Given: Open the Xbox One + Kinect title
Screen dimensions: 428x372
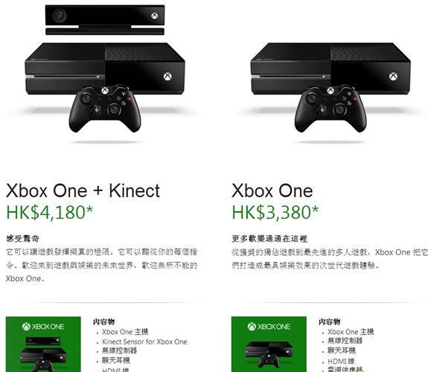Looking at the screenshot, I should (x=83, y=190).
